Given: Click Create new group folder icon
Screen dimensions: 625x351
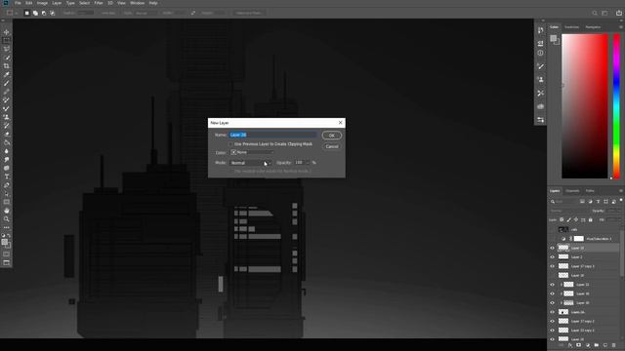Looking at the screenshot, I should coord(597,345).
